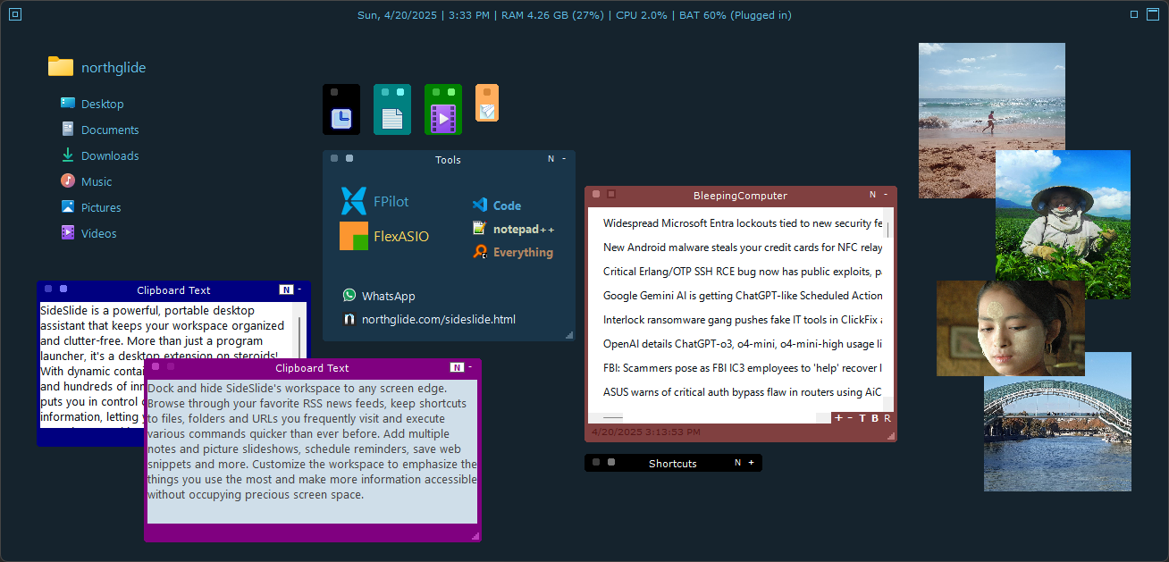
Task: Click the '4/20/2025 3:13:53 PM' feed timestamp
Action: (646, 432)
